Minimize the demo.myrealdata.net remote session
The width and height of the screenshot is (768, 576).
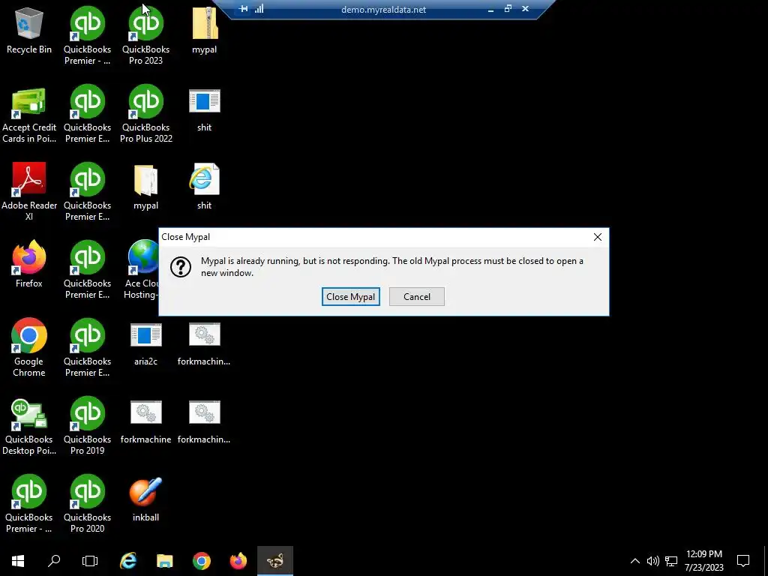pos(490,9)
